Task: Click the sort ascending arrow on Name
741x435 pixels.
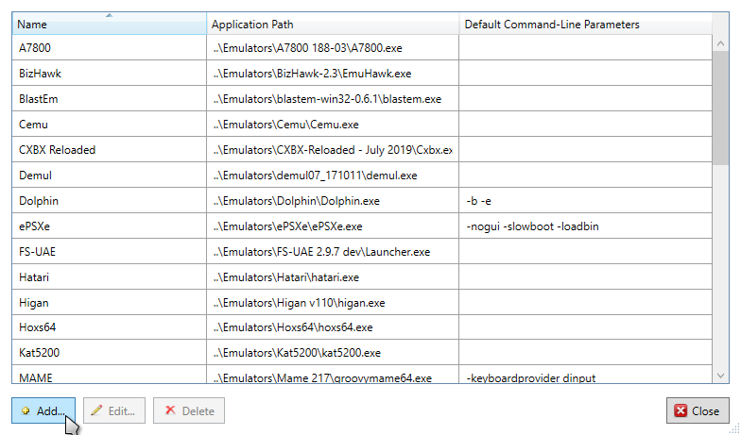Action: coord(110,15)
